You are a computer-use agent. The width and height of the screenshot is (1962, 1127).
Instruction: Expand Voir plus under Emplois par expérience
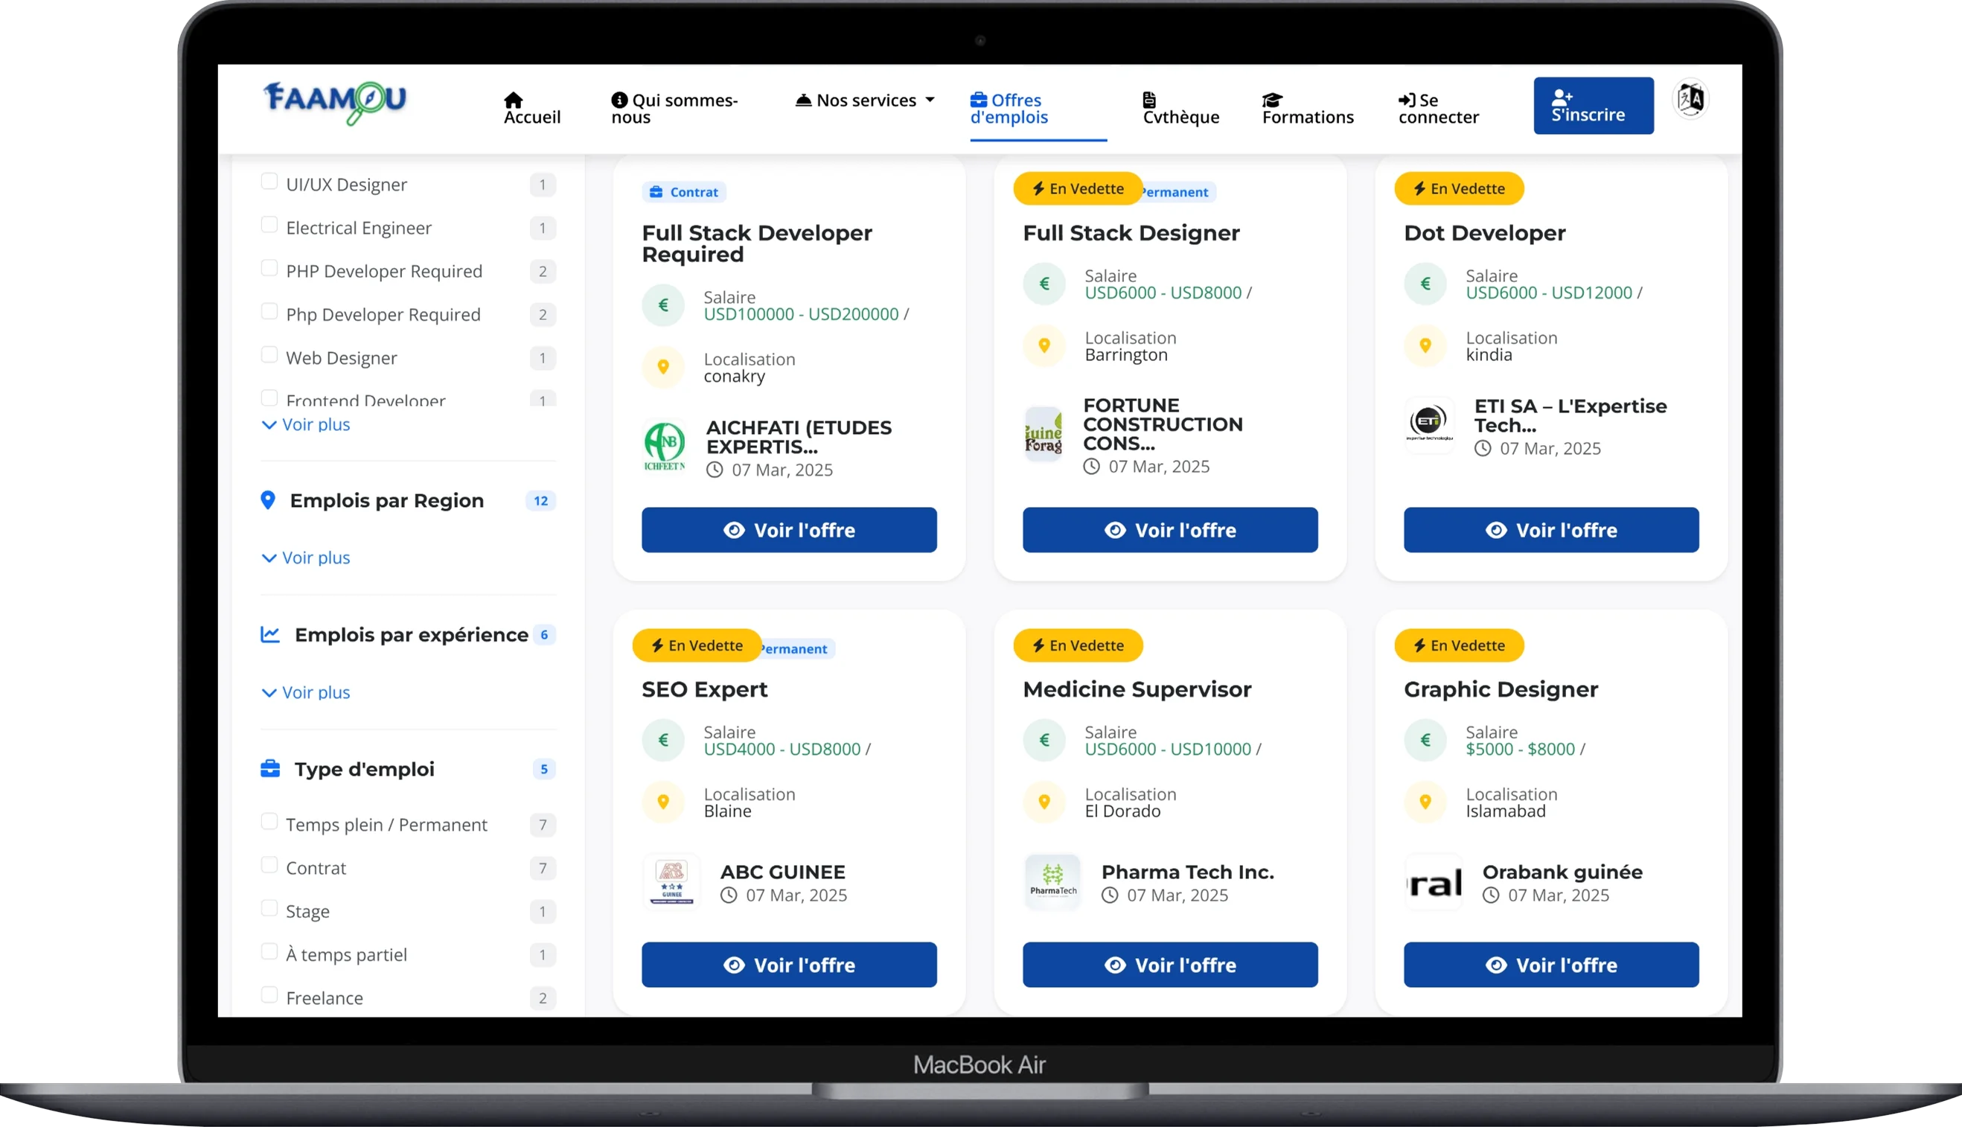pos(307,693)
